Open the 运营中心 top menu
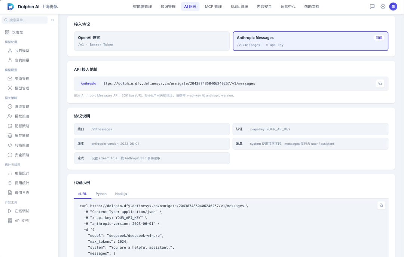Image resolution: width=404 pixels, height=257 pixels. pos(288,7)
